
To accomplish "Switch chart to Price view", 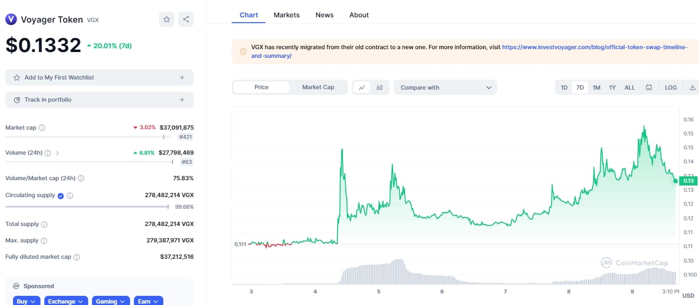I will 262,87.
